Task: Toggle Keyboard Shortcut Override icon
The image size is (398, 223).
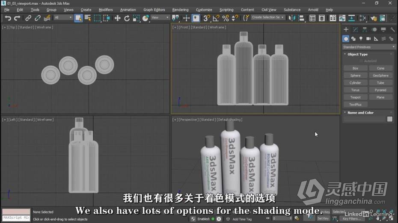Action: [x=196, y=18]
